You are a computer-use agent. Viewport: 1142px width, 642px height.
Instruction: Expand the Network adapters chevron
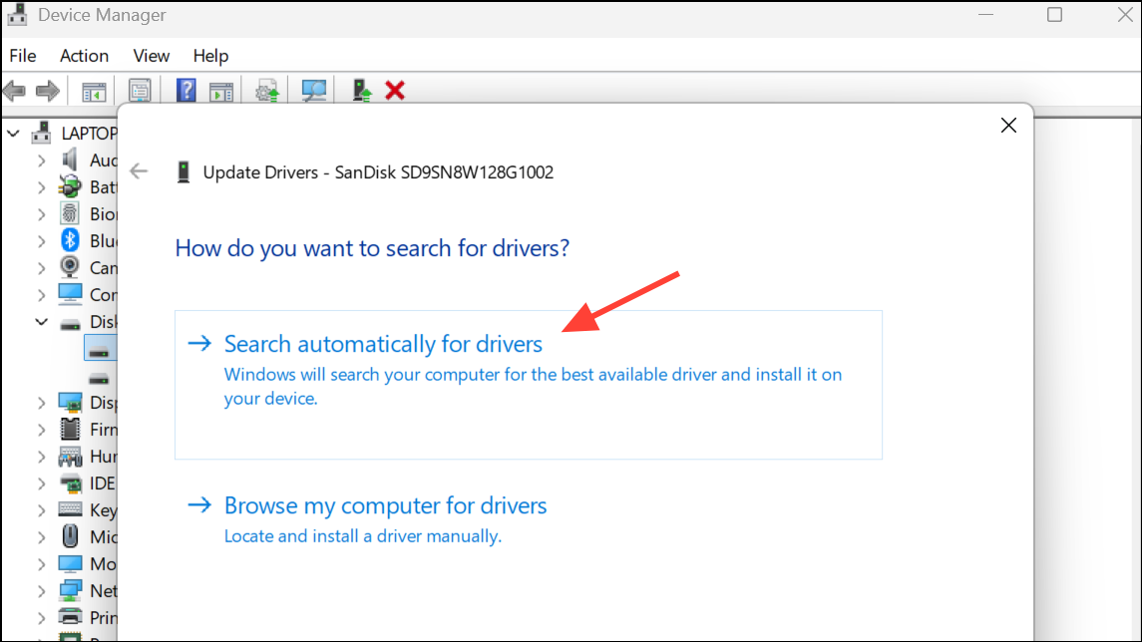[x=42, y=591]
